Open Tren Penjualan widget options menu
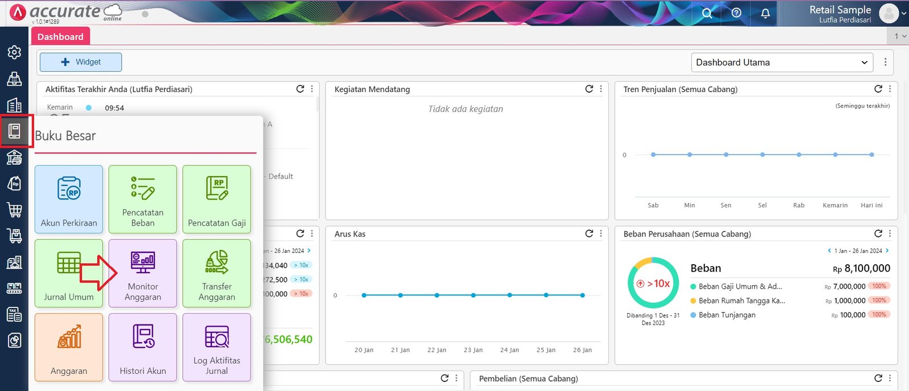The height and width of the screenshot is (391, 909). click(x=890, y=89)
